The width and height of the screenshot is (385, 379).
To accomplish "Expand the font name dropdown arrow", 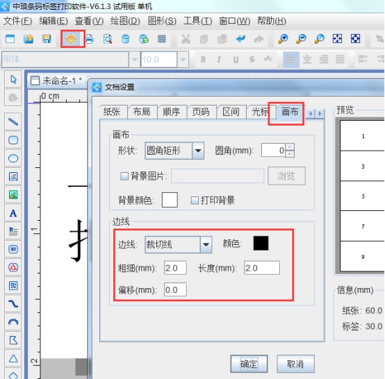I will 134,59.
